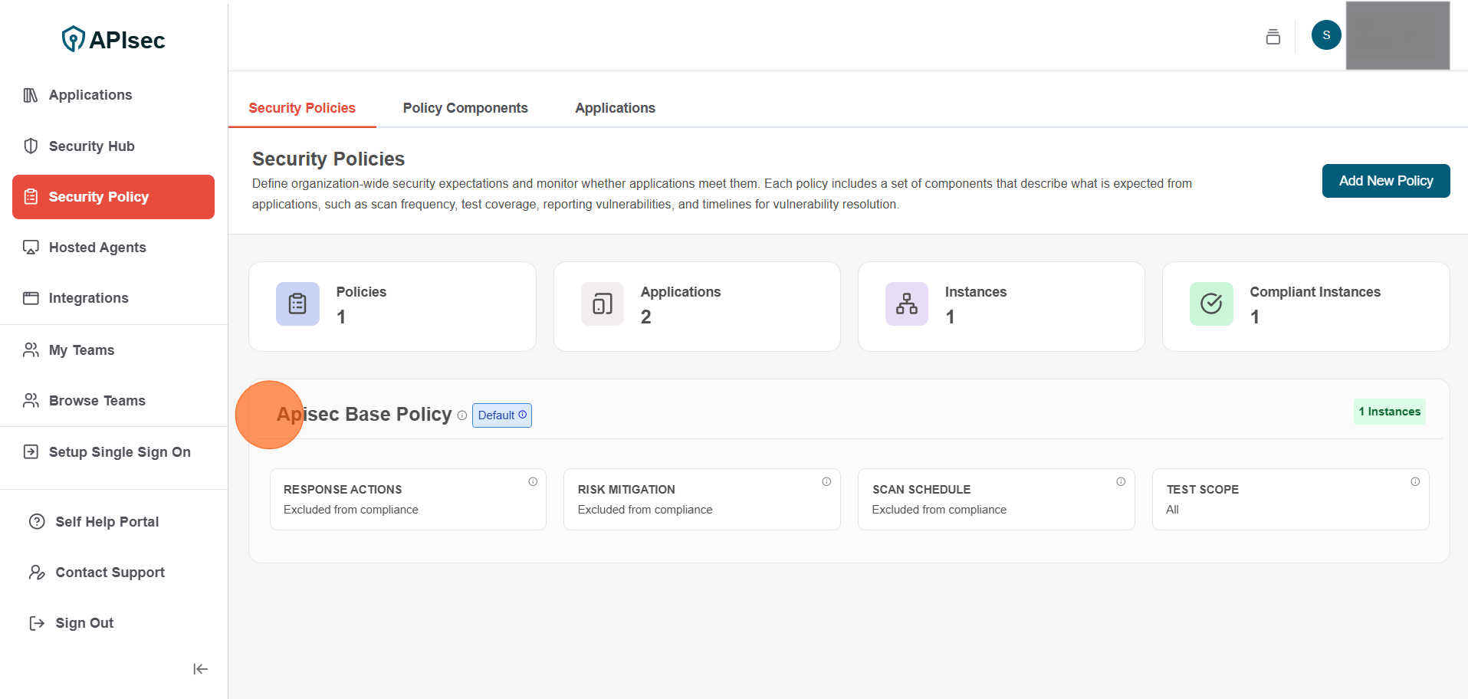Switch to the Applications tab
Screen dimensions: 1468x699
[x=615, y=108]
